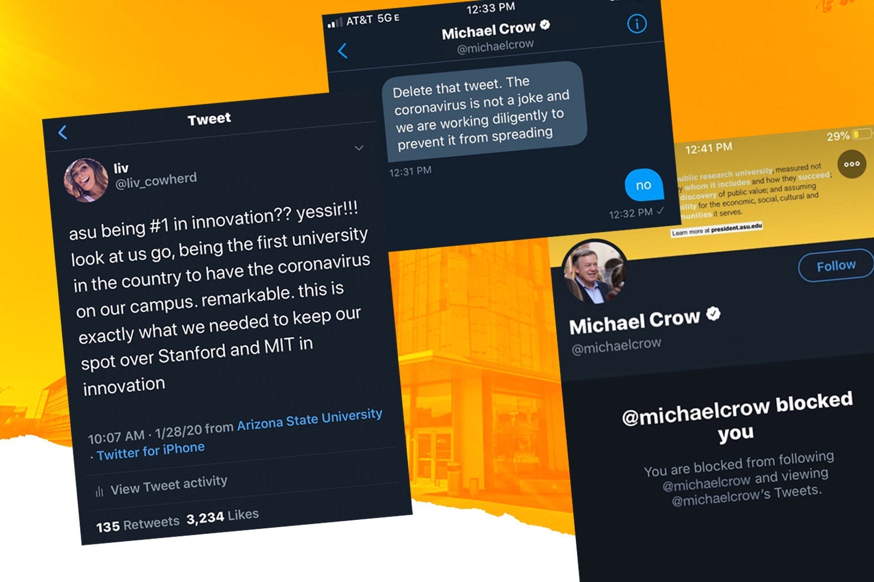Tap verified badge beside Michael Crow profile name
Image resolution: width=874 pixels, height=582 pixels.
click(713, 314)
